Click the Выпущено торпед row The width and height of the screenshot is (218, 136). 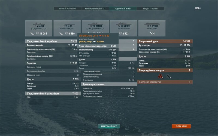coord(51,67)
